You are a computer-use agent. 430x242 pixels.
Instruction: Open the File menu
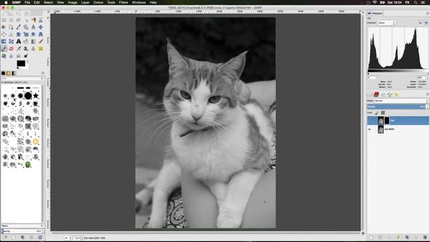coord(27,3)
